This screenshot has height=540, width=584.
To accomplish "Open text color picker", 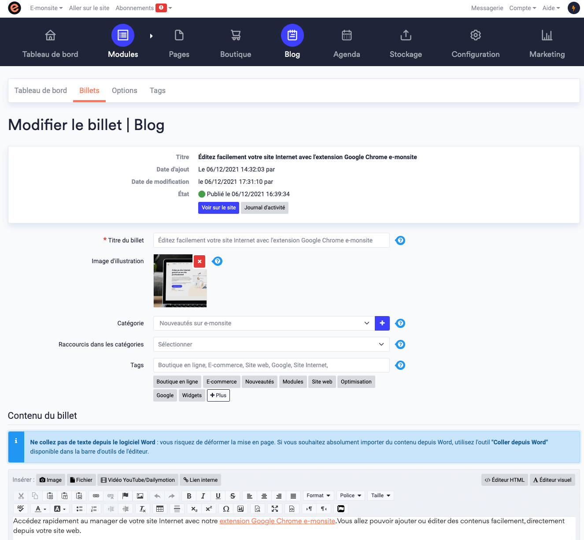I will (x=40, y=509).
